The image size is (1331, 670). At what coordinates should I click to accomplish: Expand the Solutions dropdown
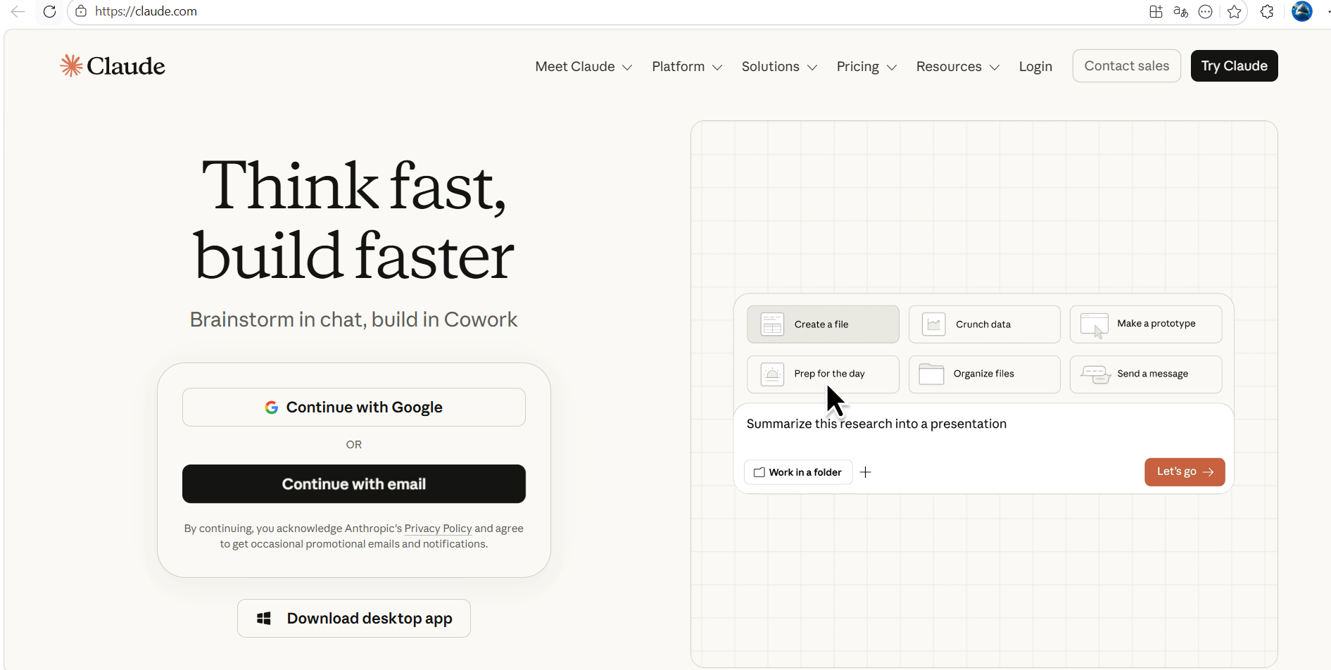[779, 66]
